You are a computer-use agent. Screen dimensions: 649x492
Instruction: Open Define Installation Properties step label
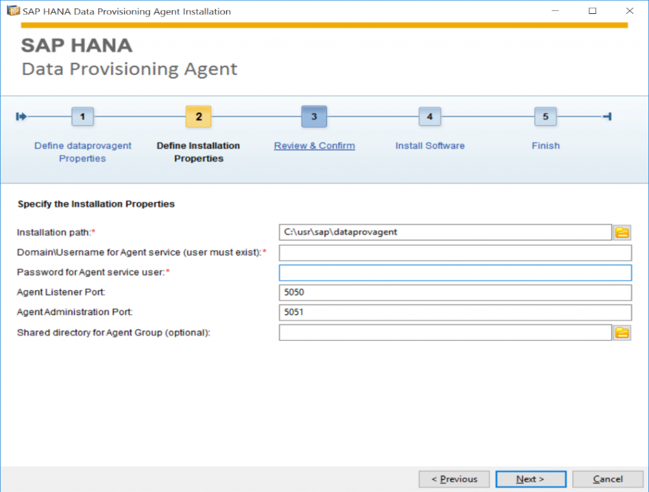pyautogui.click(x=198, y=152)
